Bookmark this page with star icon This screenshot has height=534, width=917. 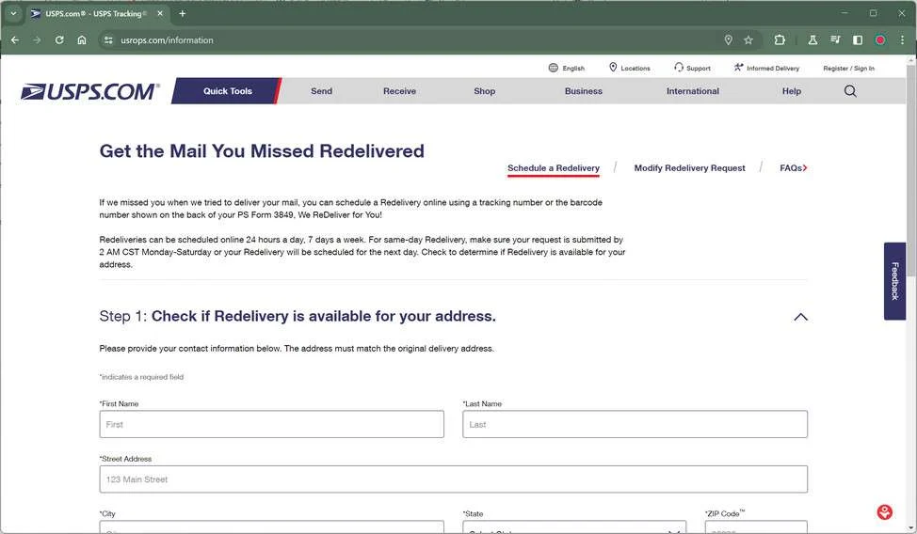(x=748, y=39)
